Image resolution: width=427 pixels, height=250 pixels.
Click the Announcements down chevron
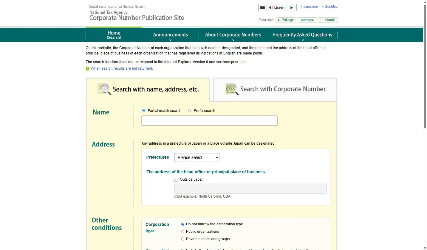(170, 40)
